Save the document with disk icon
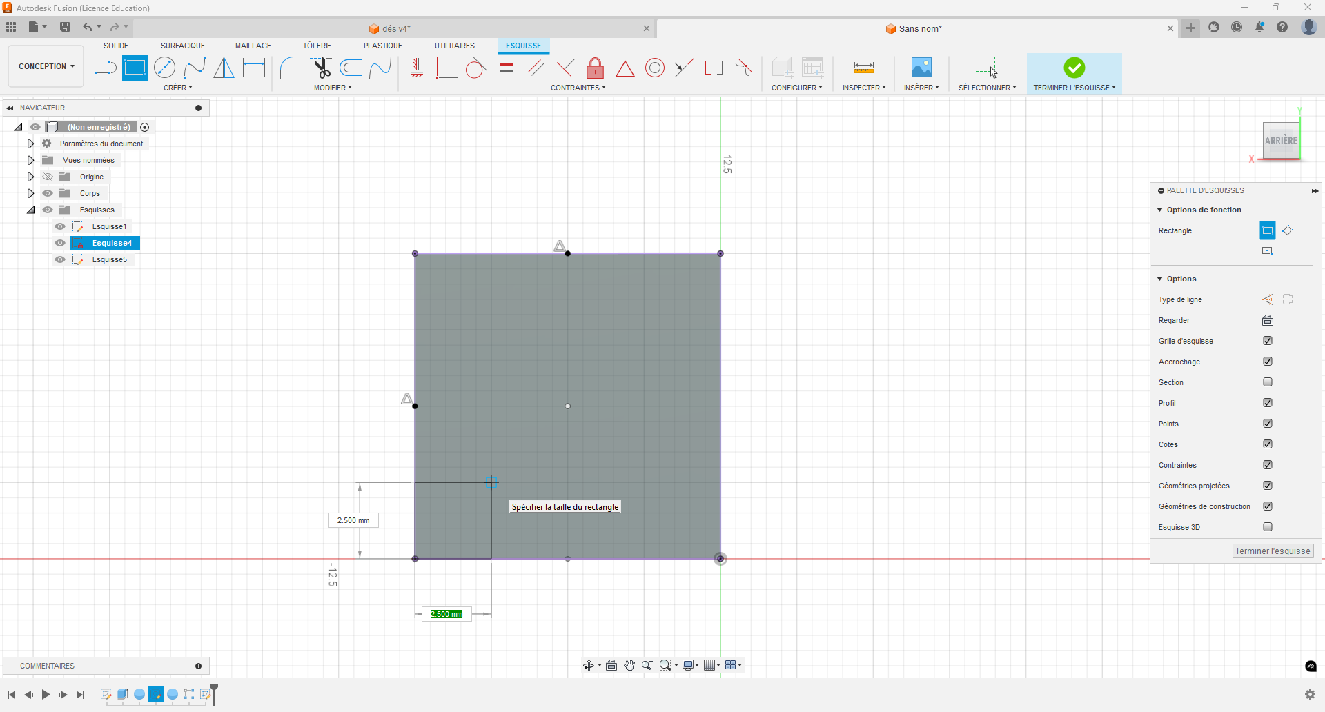This screenshot has height=712, width=1325. [x=65, y=27]
